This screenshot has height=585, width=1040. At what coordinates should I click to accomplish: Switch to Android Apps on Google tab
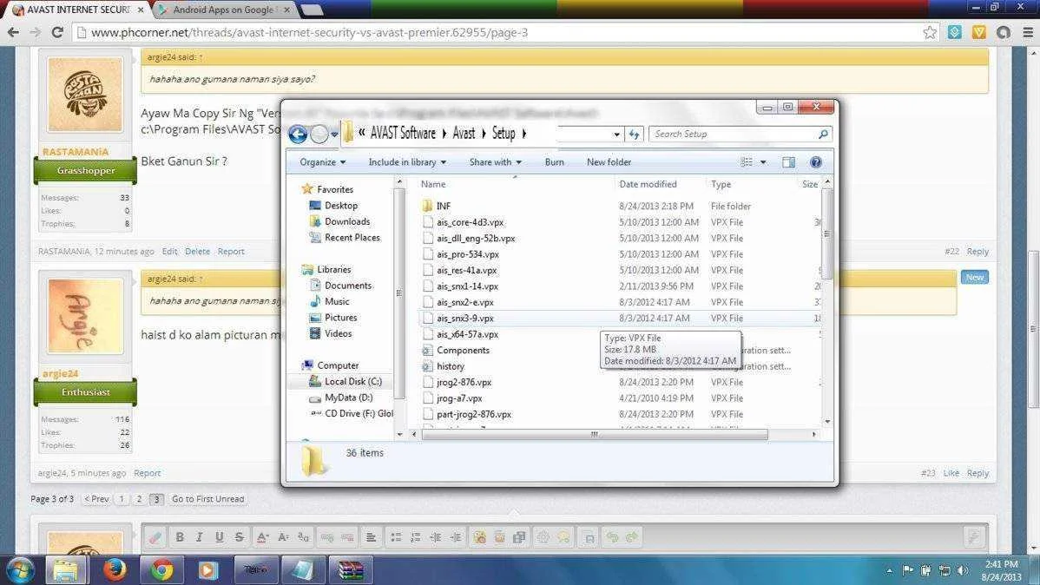pos(223,10)
